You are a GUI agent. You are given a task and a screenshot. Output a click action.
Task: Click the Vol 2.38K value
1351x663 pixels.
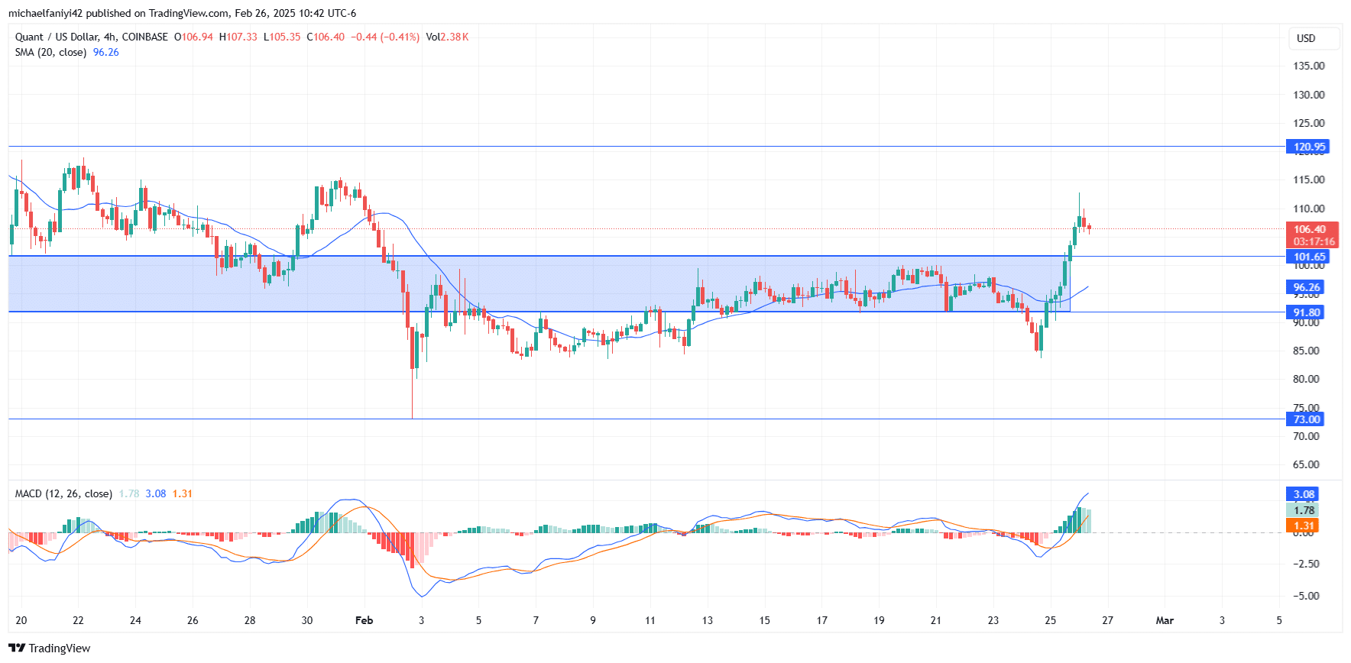448,37
